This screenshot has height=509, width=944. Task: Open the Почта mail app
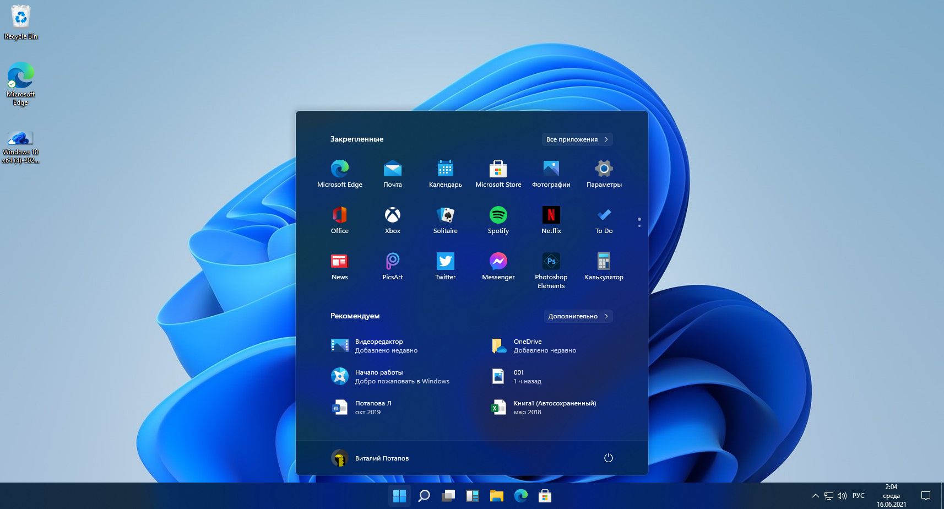tap(393, 174)
